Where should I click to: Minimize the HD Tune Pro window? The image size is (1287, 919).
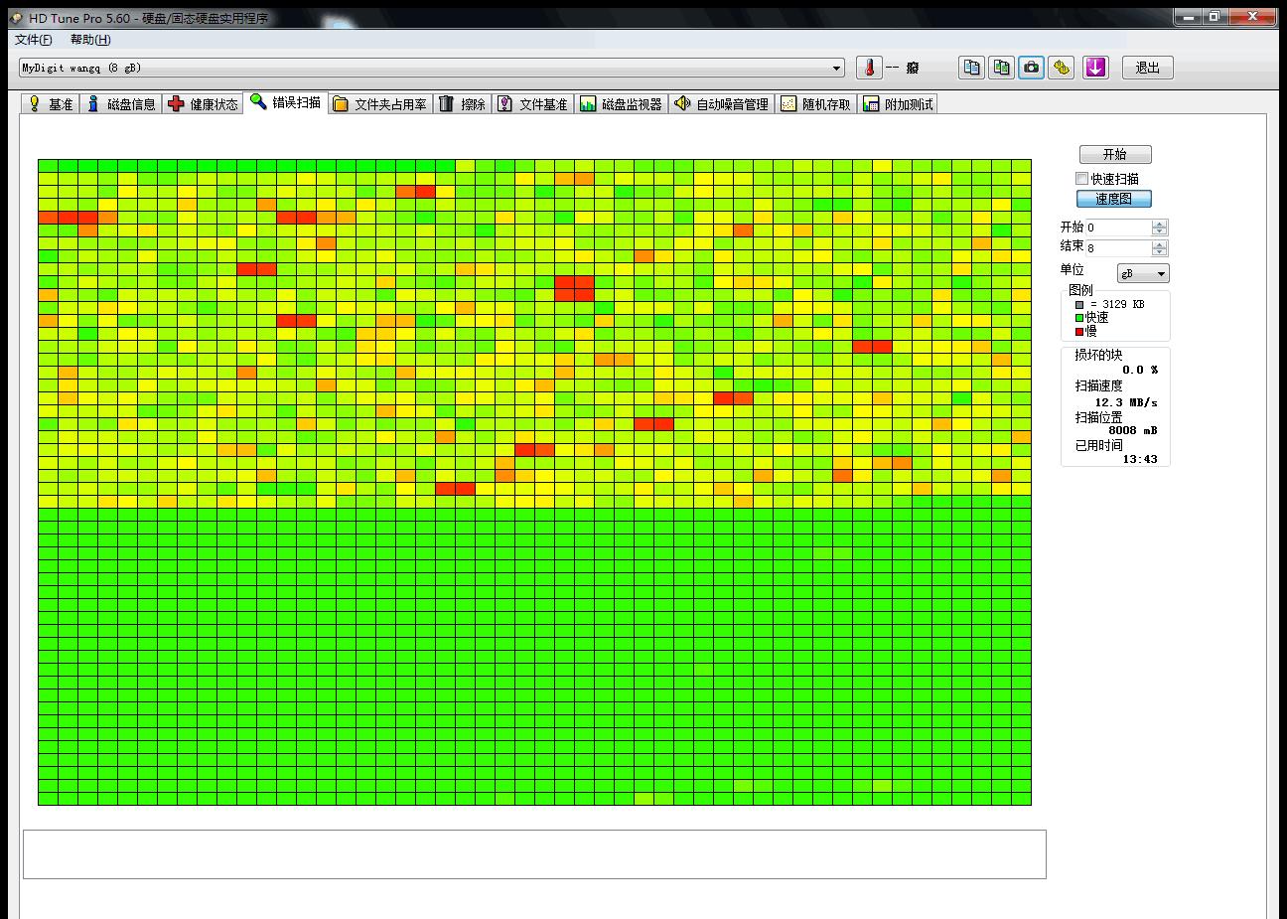[x=1188, y=16]
